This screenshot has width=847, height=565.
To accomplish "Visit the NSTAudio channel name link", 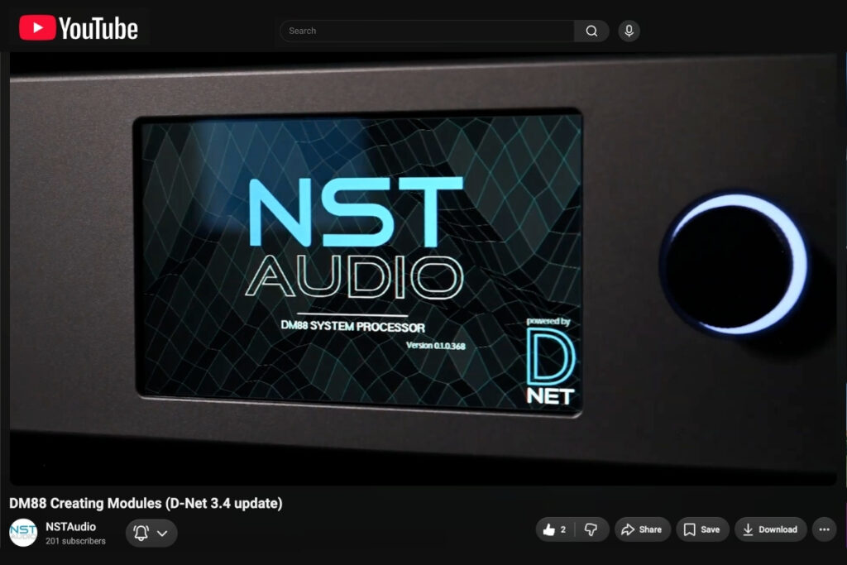I will [x=71, y=527].
